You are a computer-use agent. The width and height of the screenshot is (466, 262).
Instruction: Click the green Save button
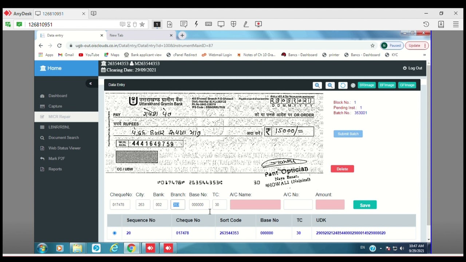coord(365,205)
